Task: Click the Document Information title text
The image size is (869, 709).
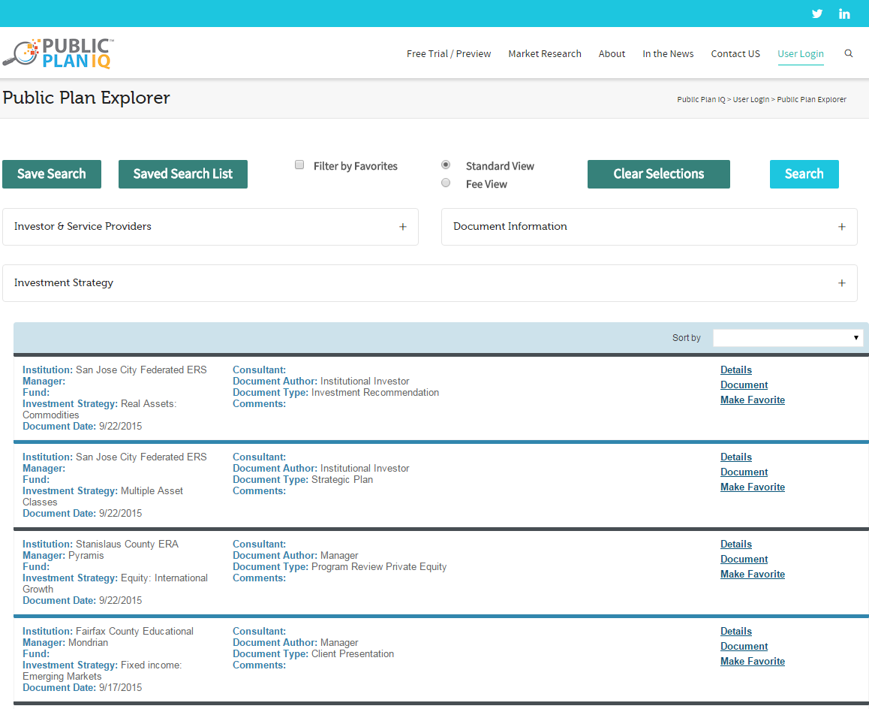Action: click(x=510, y=226)
